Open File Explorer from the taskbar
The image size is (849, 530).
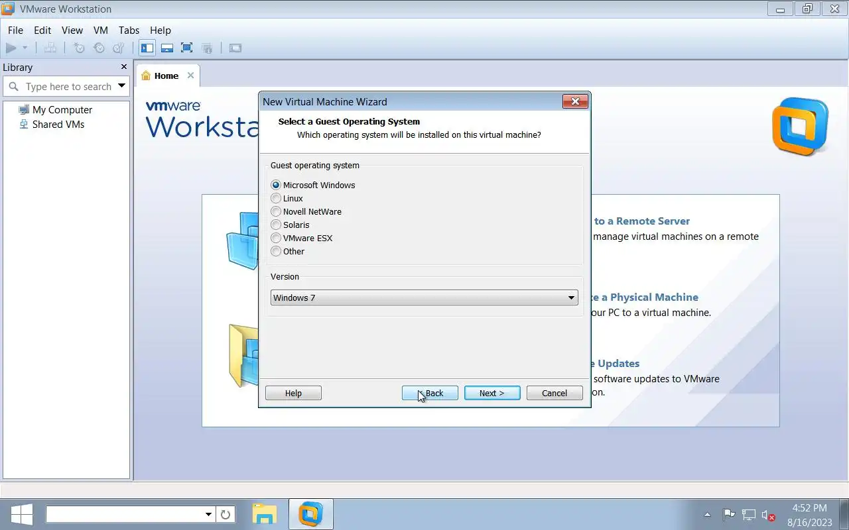265,514
